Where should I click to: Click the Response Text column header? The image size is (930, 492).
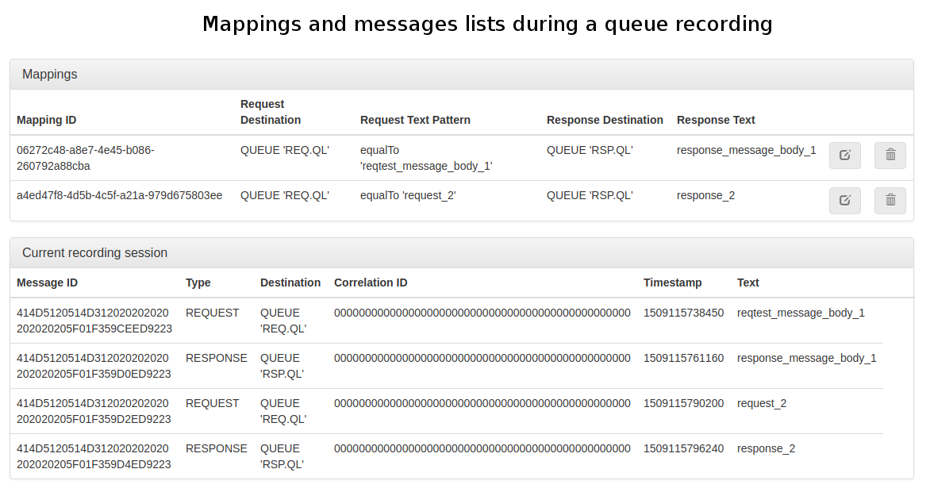[716, 120]
